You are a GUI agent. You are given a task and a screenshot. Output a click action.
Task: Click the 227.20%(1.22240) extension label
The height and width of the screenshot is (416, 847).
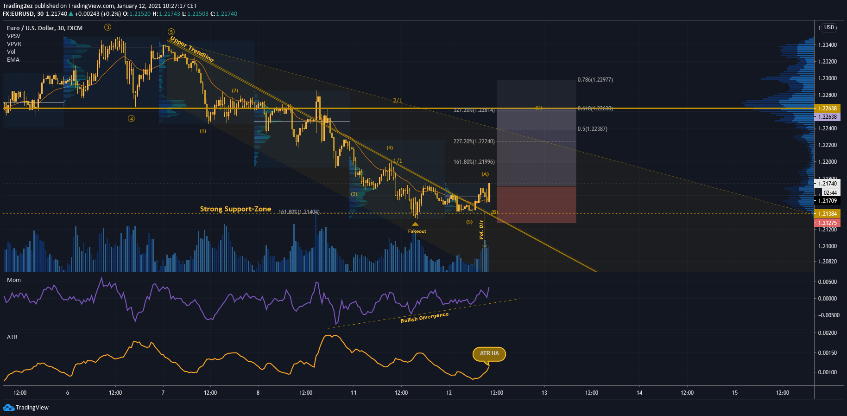pos(474,141)
